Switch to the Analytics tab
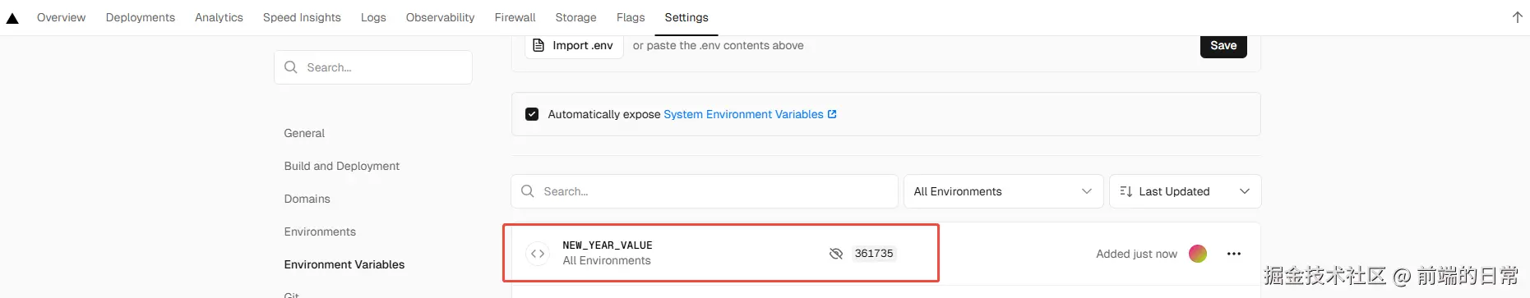Screen dimensions: 1530x298 point(219,17)
